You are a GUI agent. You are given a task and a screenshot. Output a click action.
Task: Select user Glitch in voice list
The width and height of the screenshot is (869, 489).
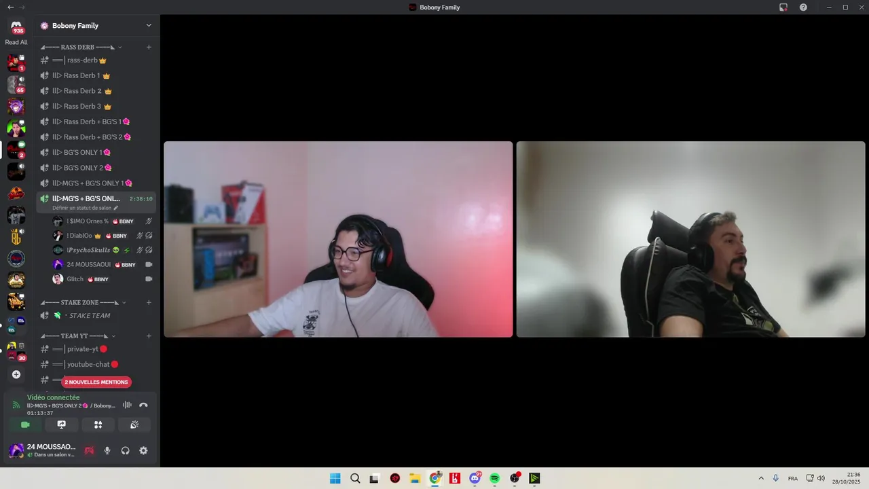click(x=103, y=279)
